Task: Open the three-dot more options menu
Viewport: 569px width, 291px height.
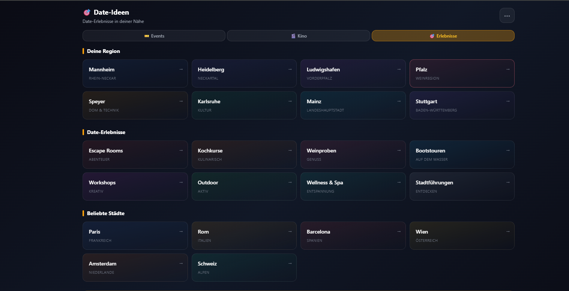Action: tap(507, 16)
